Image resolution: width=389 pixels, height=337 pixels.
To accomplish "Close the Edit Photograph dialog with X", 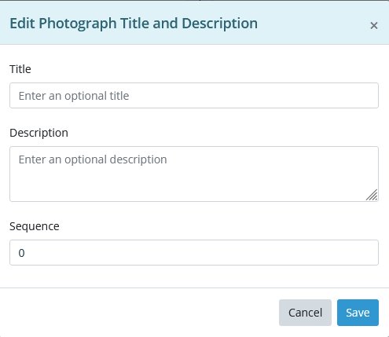I will 374,26.
